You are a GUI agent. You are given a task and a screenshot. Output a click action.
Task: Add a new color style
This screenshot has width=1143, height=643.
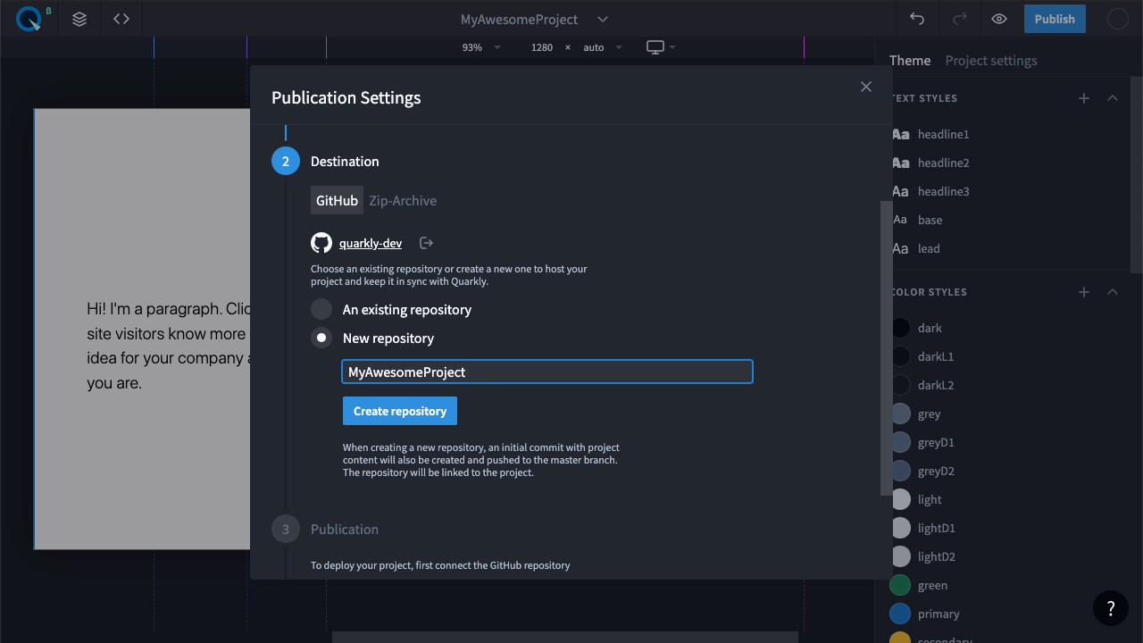(x=1084, y=292)
